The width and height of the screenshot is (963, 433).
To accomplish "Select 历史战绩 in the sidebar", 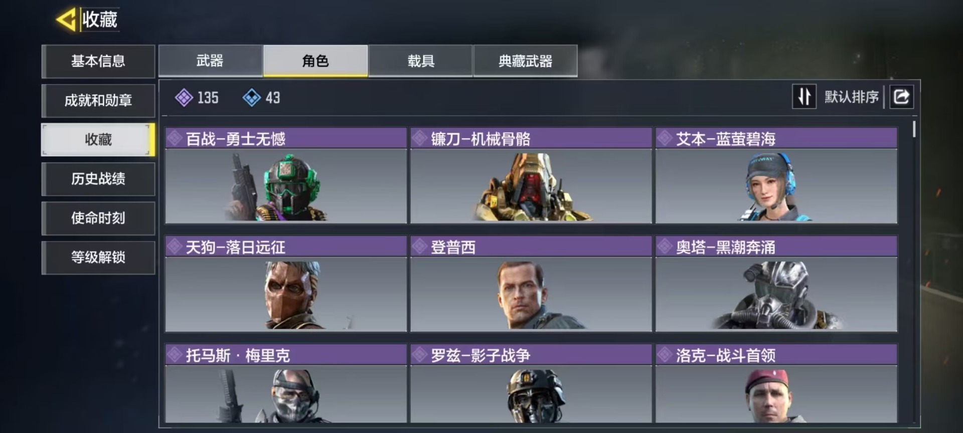I will (98, 179).
